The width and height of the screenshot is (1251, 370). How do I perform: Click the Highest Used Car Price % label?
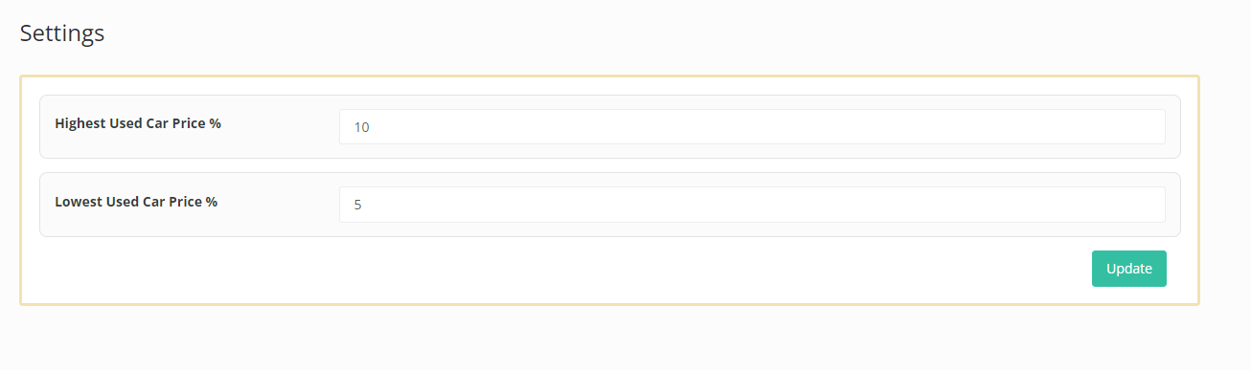138,123
